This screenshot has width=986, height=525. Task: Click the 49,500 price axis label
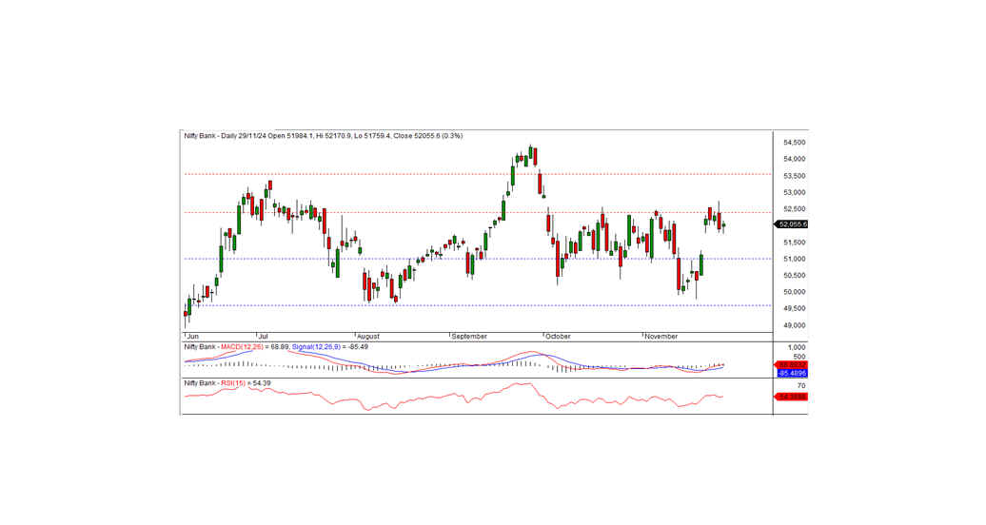click(794, 309)
